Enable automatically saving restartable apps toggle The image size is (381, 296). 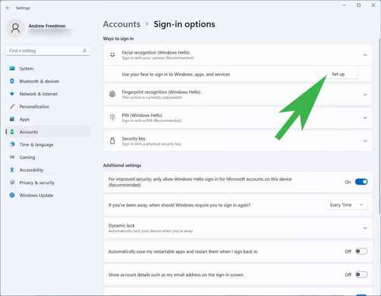tap(361, 252)
